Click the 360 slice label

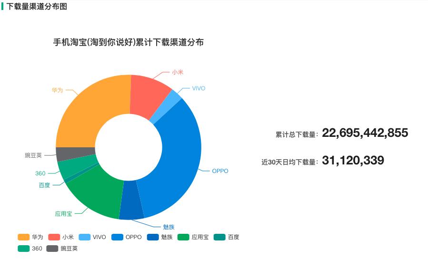[x=40, y=173]
